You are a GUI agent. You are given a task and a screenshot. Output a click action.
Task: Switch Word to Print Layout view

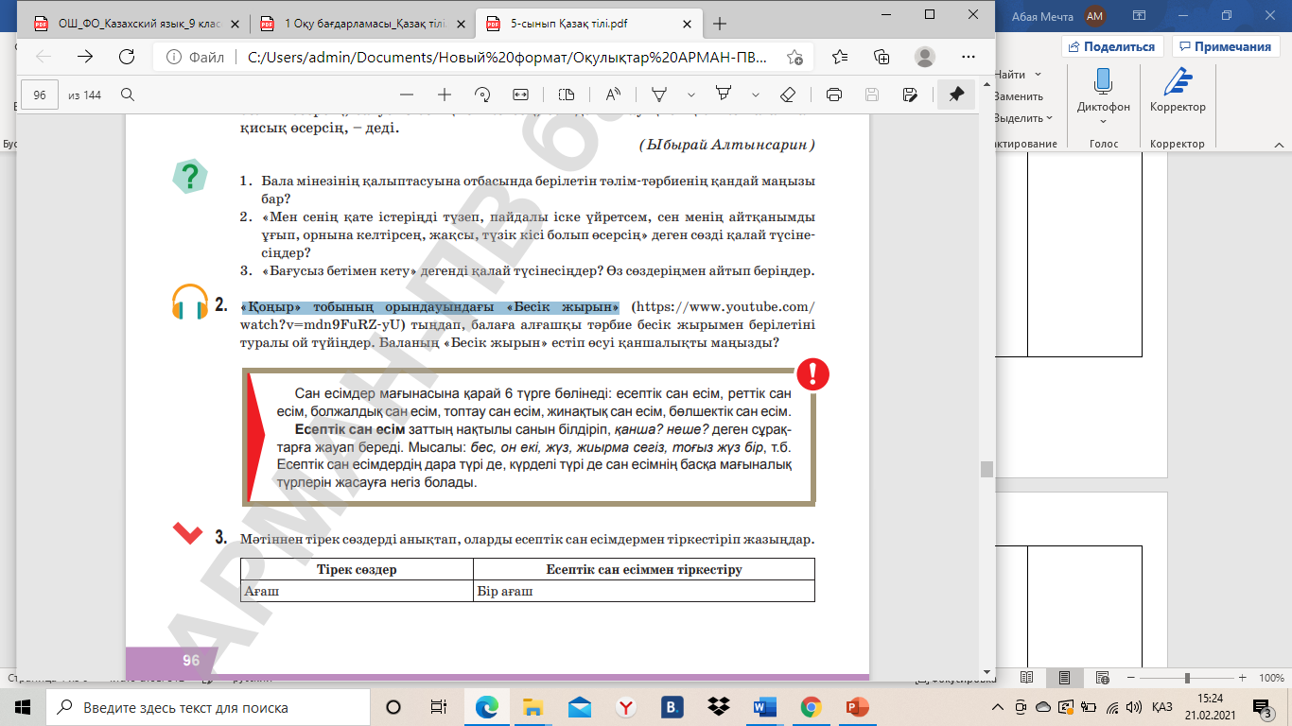click(1064, 678)
